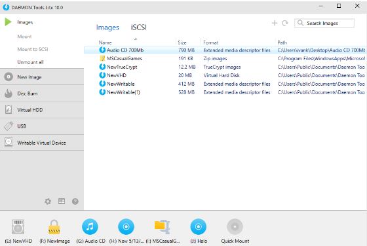Image resolution: width=367 pixels, height=246 pixels.
Task: Click the 191 KB size cell
Action: (x=185, y=58)
